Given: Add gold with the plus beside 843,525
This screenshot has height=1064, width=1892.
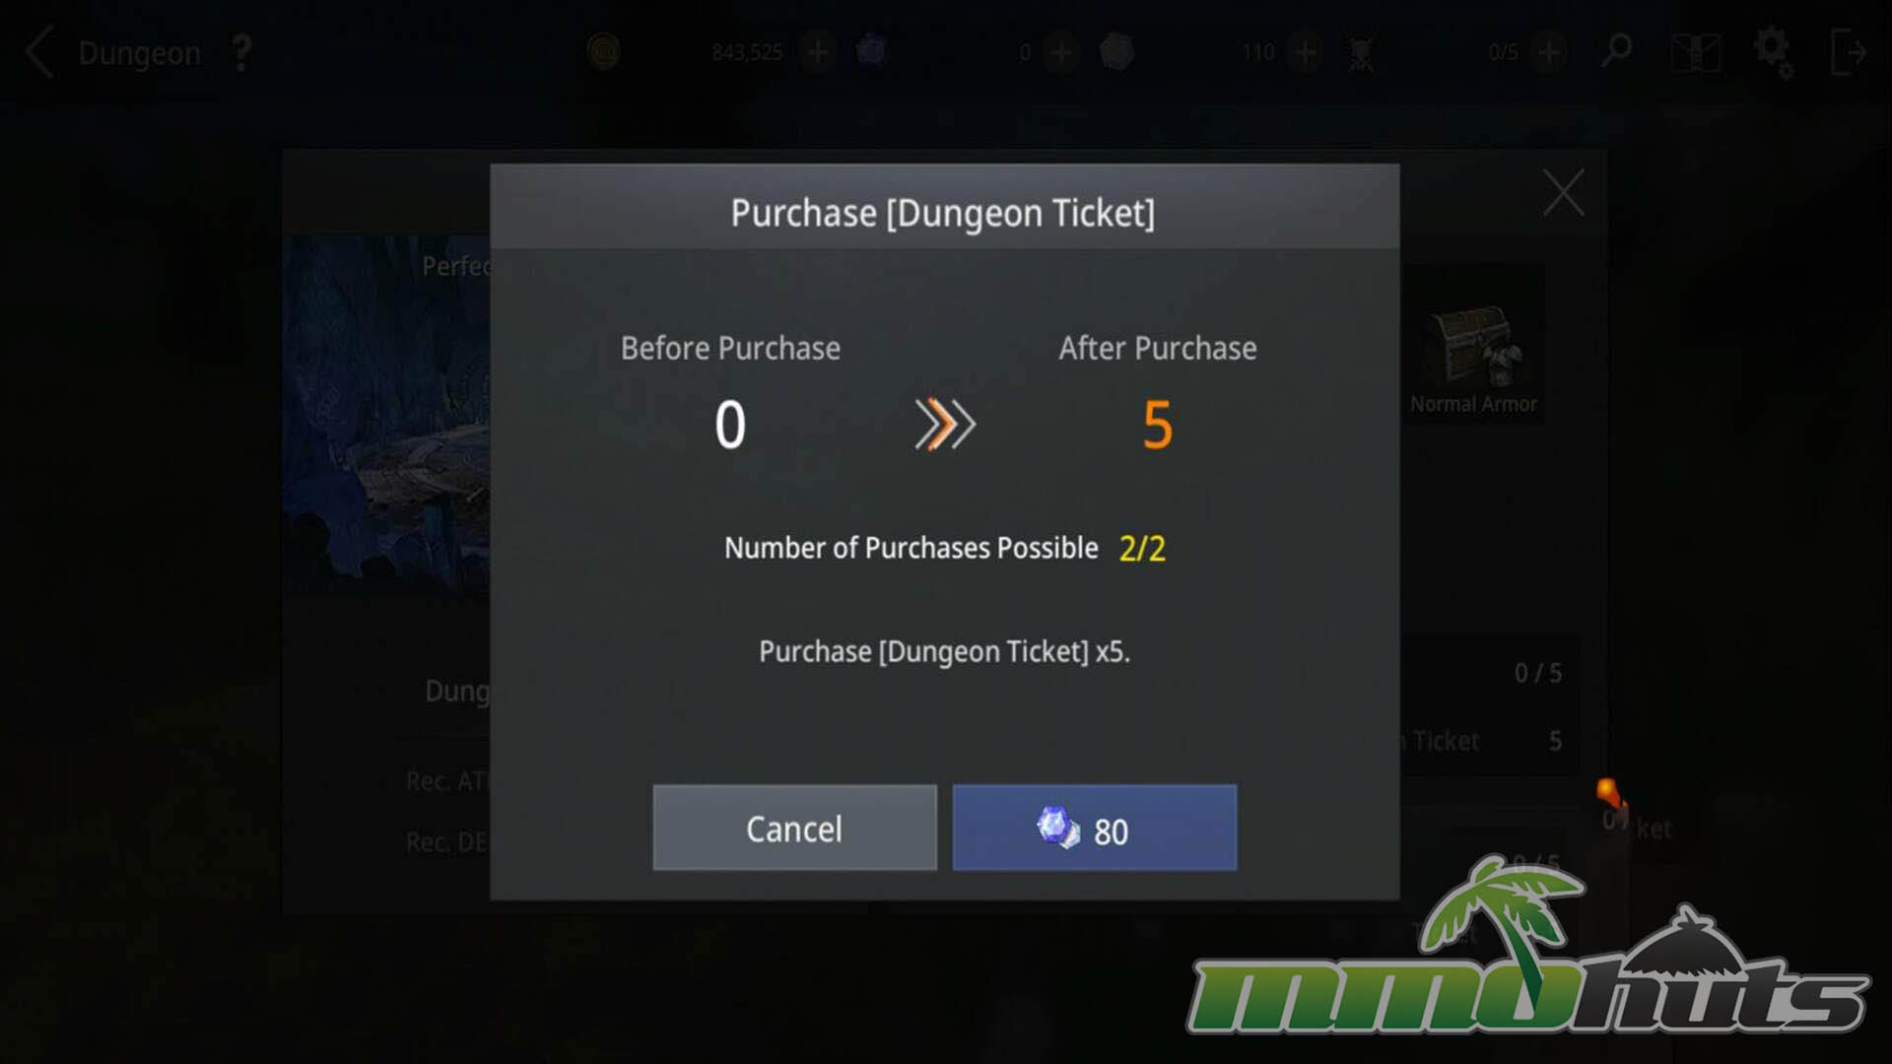Looking at the screenshot, I should 817,51.
